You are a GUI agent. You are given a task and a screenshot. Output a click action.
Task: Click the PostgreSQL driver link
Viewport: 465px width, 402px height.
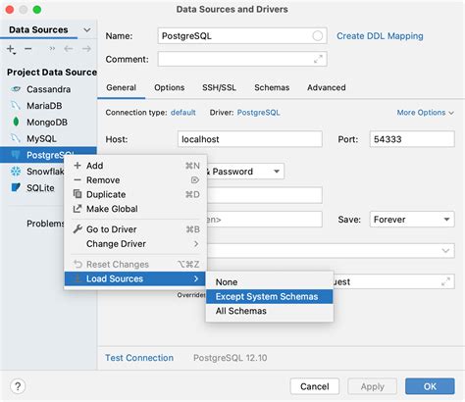click(258, 113)
